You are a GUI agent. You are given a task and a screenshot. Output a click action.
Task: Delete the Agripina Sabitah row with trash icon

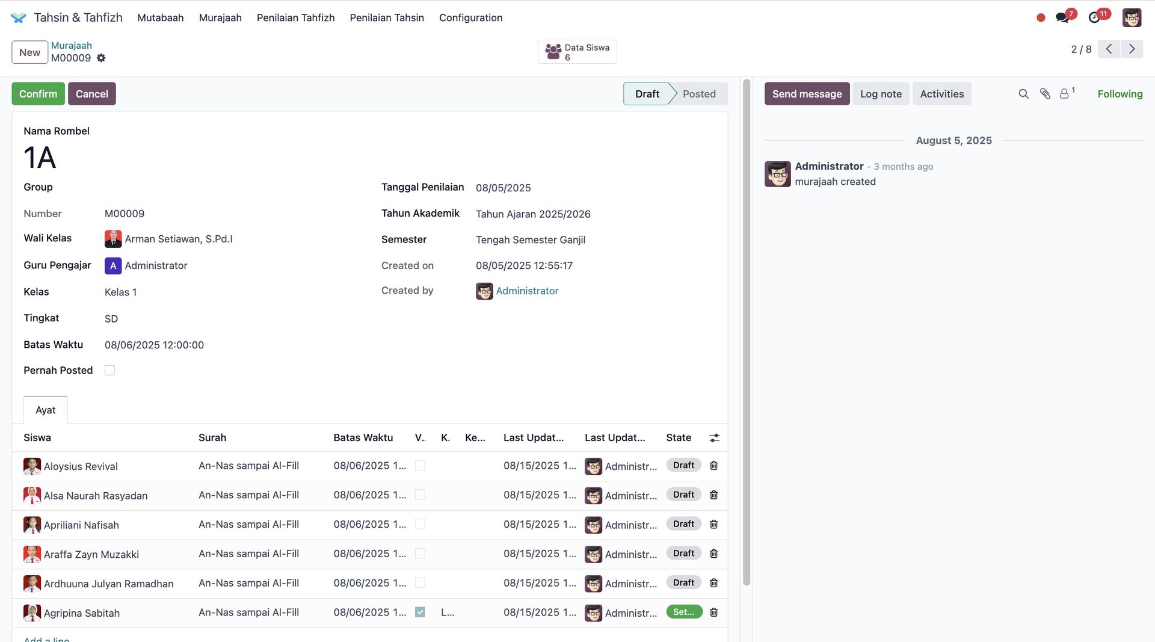(714, 613)
